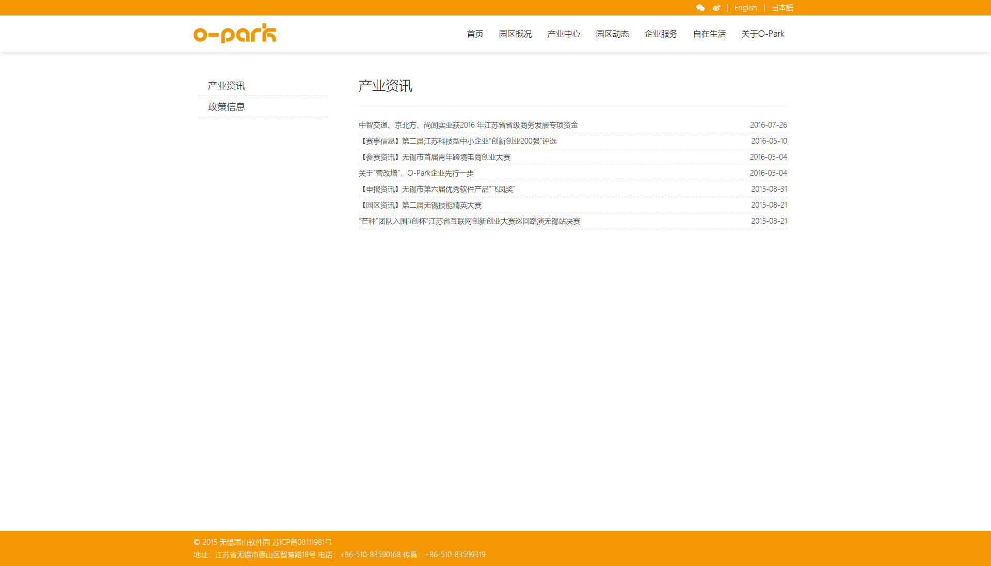Select 政策信息 in the sidebar
Image resolution: width=991 pixels, height=566 pixels.
[227, 107]
